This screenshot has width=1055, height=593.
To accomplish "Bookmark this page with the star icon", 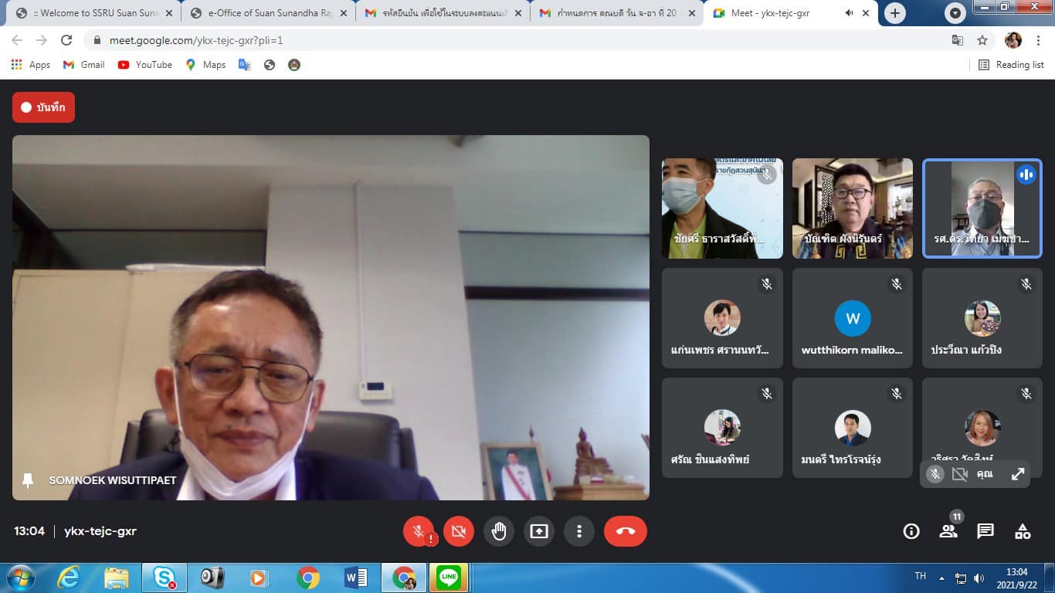I will pyautogui.click(x=982, y=40).
